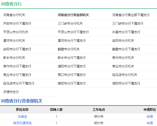Click 开封市分行下属支行
The height and width of the screenshot is (126, 157).
coord(17,24)
